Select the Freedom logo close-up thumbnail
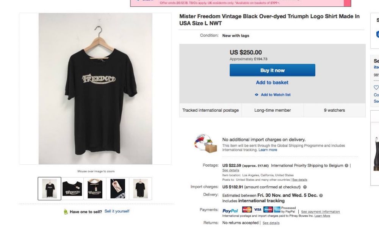Screen dimensions: 379x234 [72, 189]
